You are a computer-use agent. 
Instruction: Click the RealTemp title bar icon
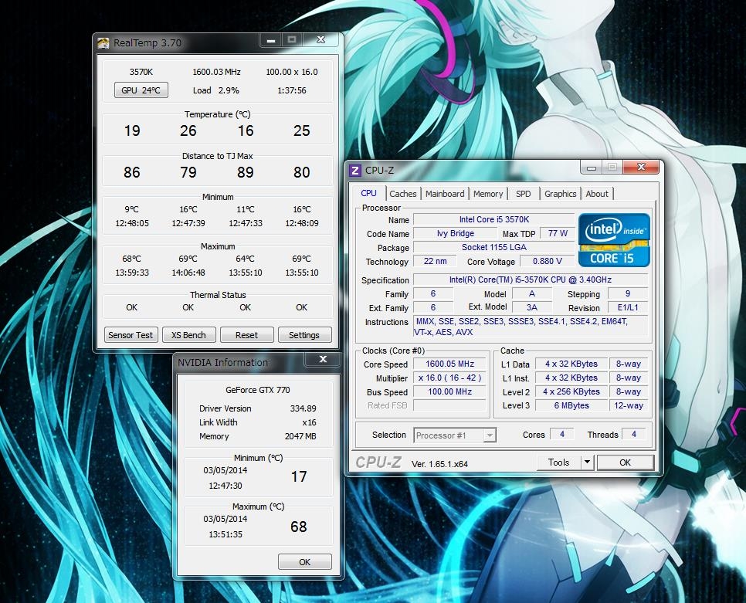pyautogui.click(x=103, y=42)
